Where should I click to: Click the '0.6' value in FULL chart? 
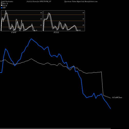pos(79,30)
